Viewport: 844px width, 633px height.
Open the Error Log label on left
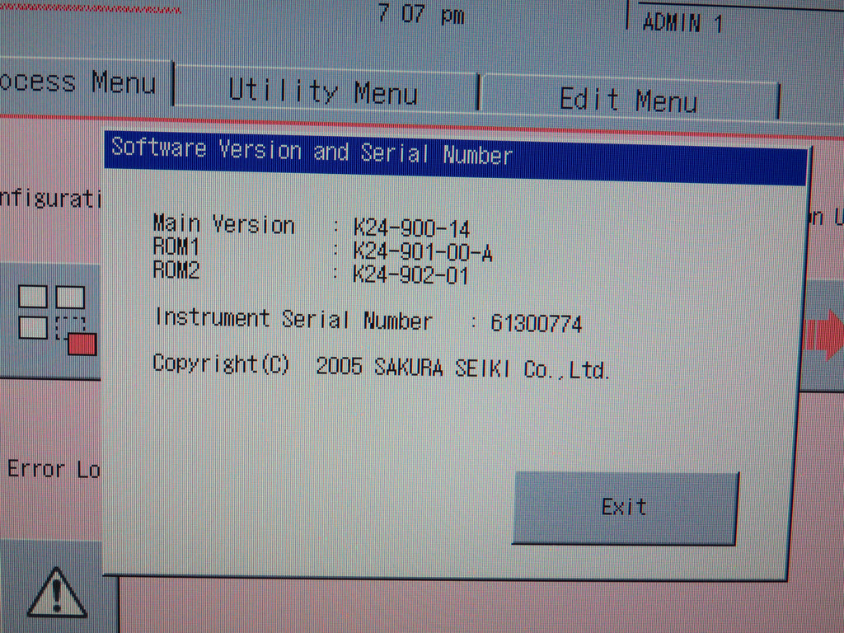pos(52,469)
